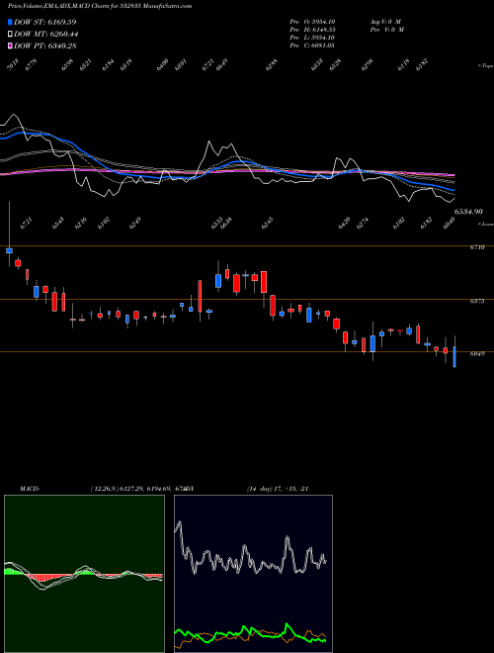Click the 6778 top label

(x=31, y=65)
